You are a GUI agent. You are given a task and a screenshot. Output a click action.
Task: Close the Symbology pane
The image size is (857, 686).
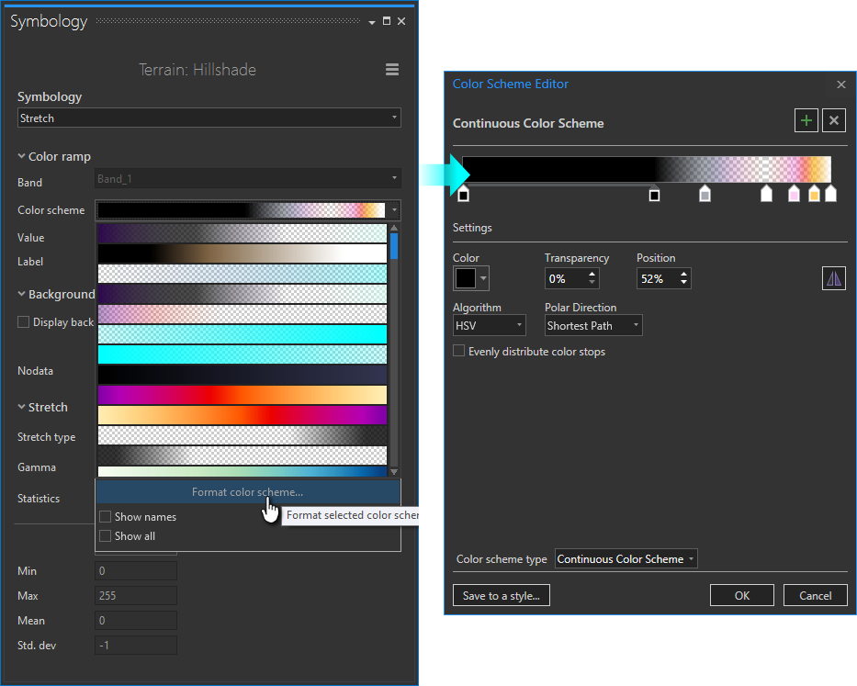(x=401, y=21)
